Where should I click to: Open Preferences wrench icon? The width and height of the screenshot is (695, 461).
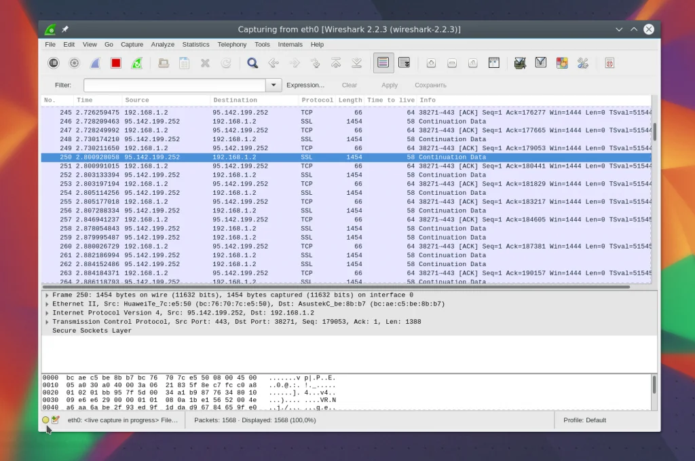click(582, 63)
